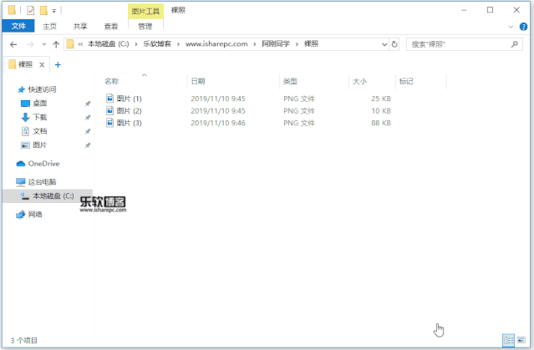Screen dimensions: 534x350
Task: Click the pin icon next to 桌面
Action: 88,104
